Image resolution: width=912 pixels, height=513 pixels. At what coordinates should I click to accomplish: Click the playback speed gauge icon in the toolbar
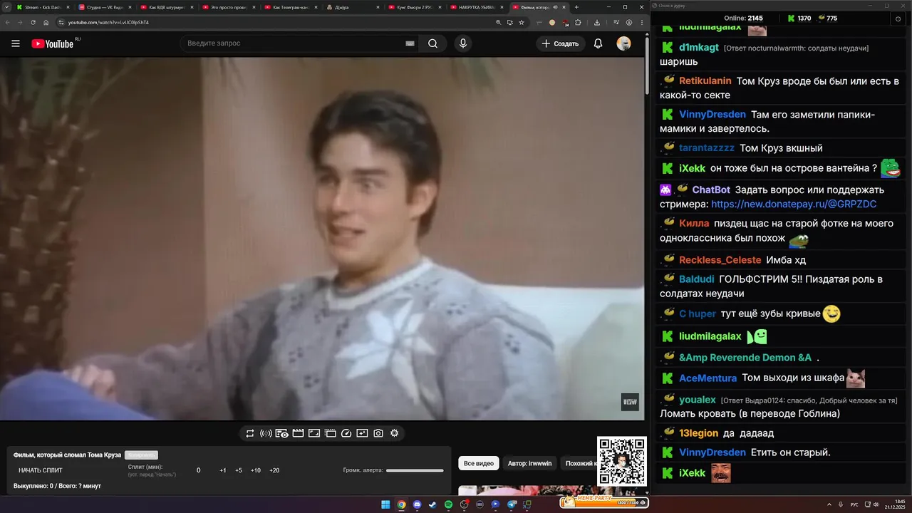pos(346,433)
